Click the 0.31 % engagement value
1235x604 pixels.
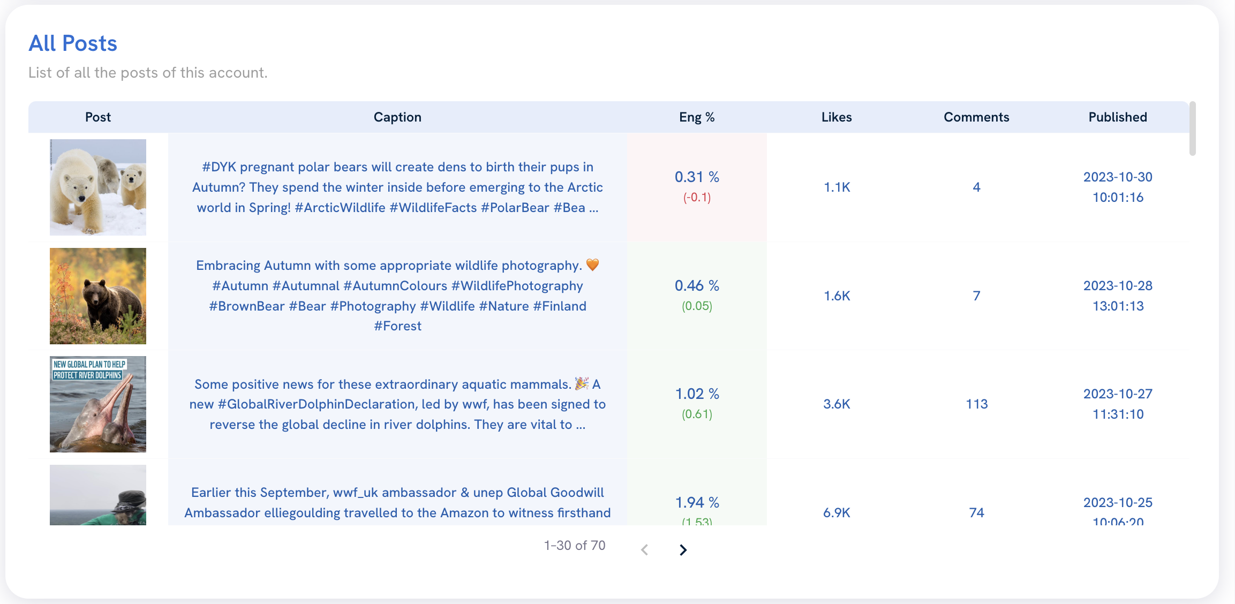tap(697, 177)
